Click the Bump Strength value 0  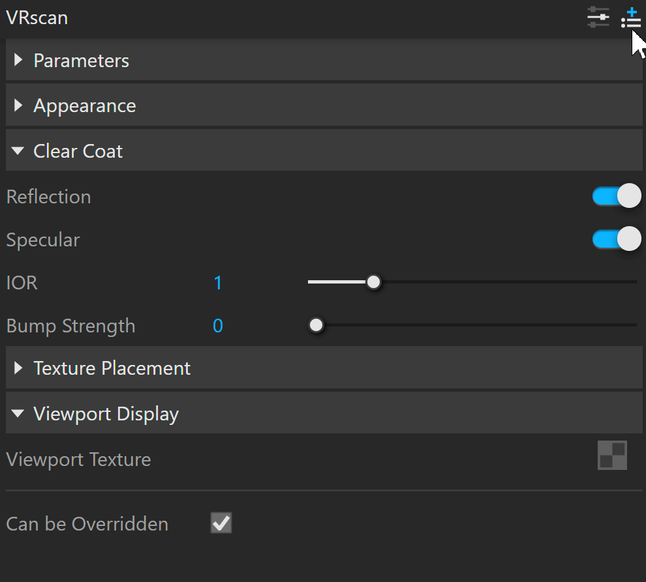pos(218,326)
